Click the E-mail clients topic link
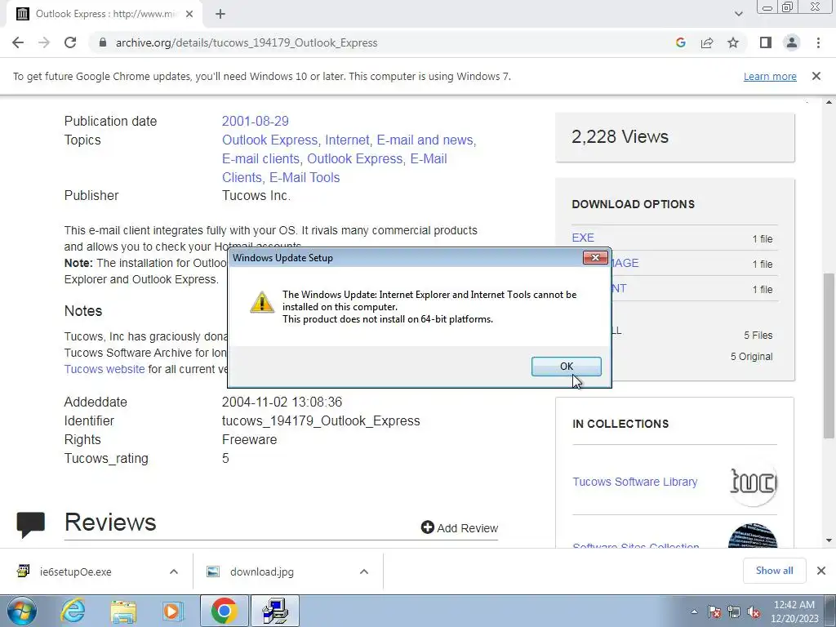This screenshot has height=627, width=836. click(x=260, y=159)
